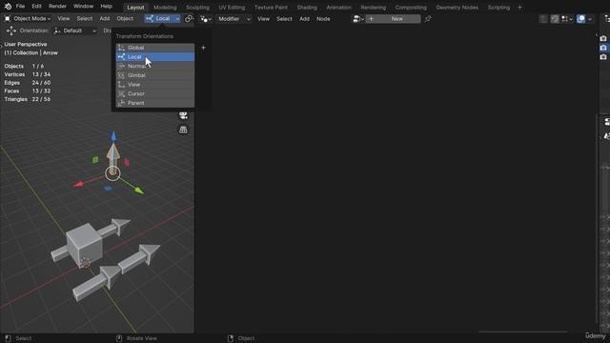This screenshot has height=343, width=610.
Task: Open the pivot point link icon dropdown
Action: click(189, 19)
